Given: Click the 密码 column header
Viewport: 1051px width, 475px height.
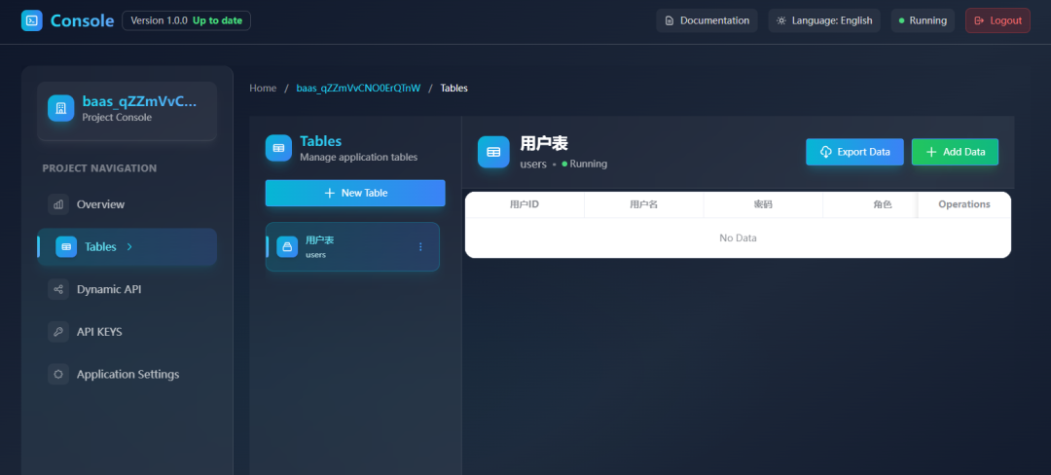Looking at the screenshot, I should (x=763, y=204).
